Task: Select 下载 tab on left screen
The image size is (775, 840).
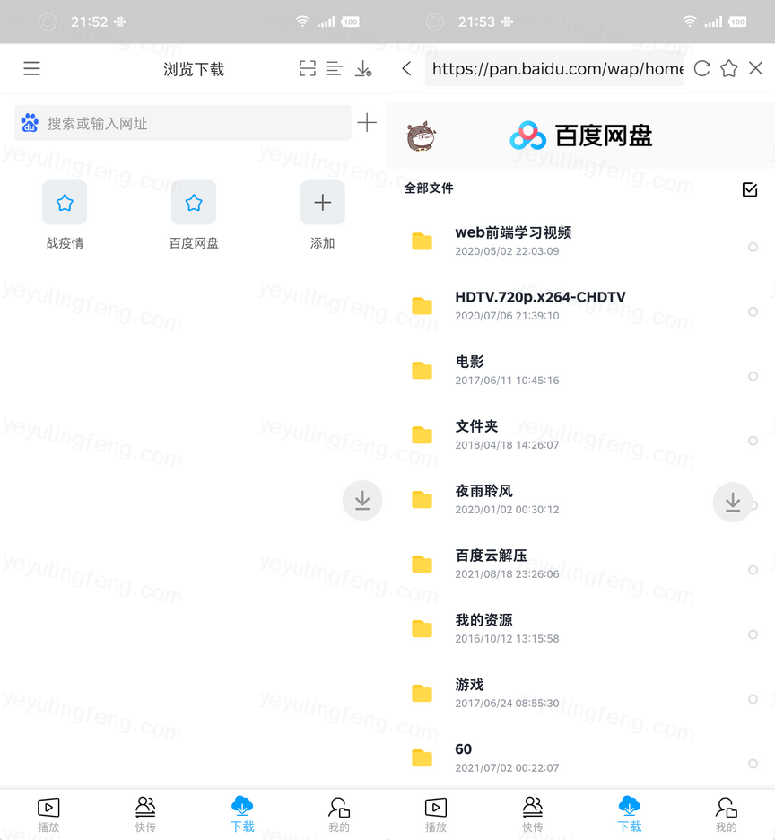Action: pos(242,815)
